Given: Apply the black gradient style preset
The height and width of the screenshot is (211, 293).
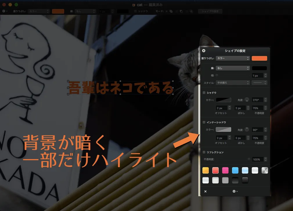Looking at the screenshot, I should click(235, 180).
